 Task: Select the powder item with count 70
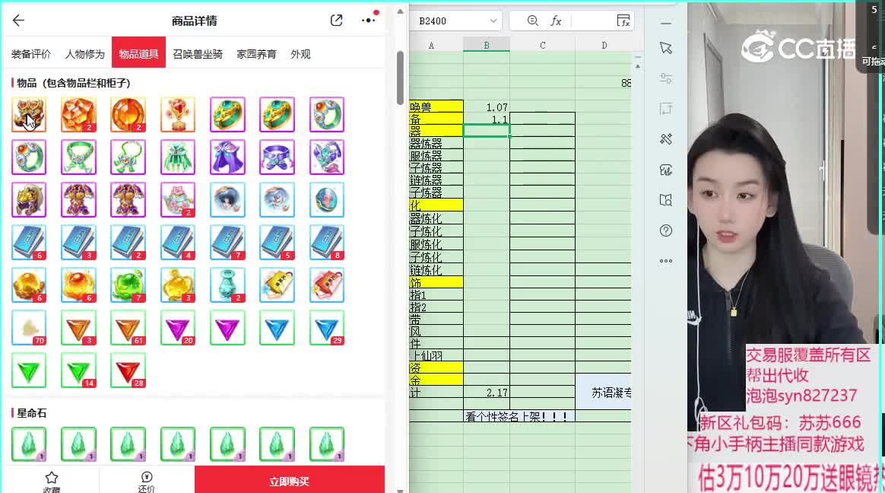tap(29, 328)
